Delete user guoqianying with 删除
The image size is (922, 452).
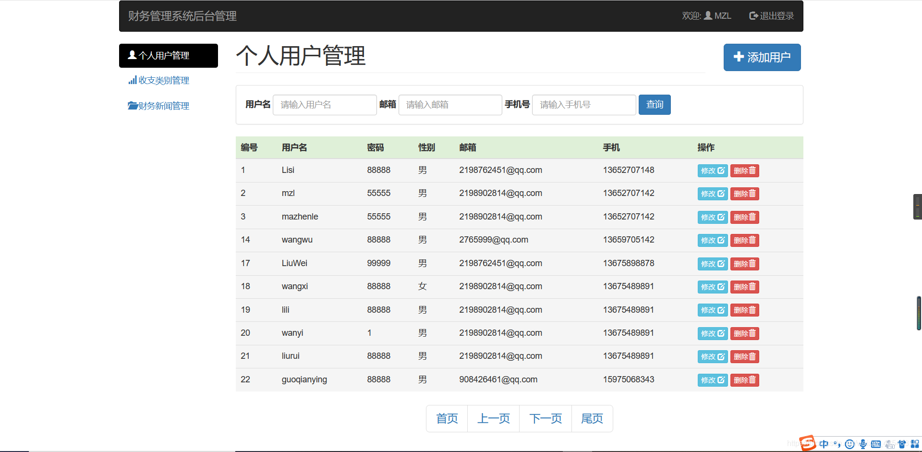(745, 380)
